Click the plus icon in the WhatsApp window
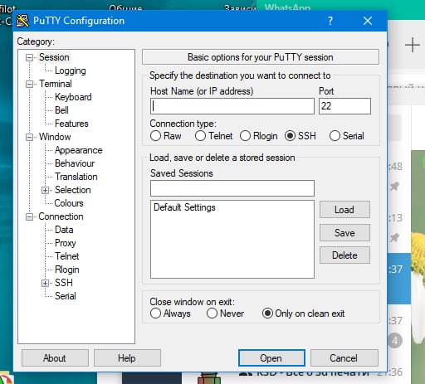The image size is (425, 384). [413, 45]
